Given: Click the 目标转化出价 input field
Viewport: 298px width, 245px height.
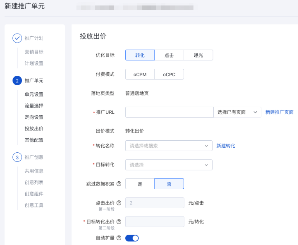Looking at the screenshot, I should pyautogui.click(x=154, y=222).
